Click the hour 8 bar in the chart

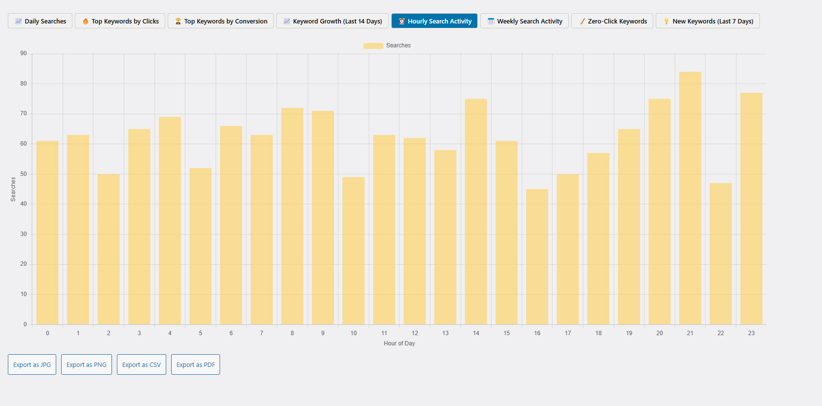pos(292,216)
